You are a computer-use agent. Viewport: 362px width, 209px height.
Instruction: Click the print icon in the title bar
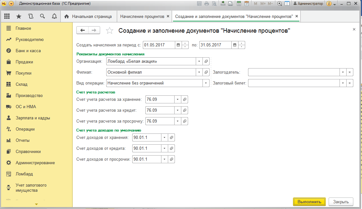pos(207,4)
